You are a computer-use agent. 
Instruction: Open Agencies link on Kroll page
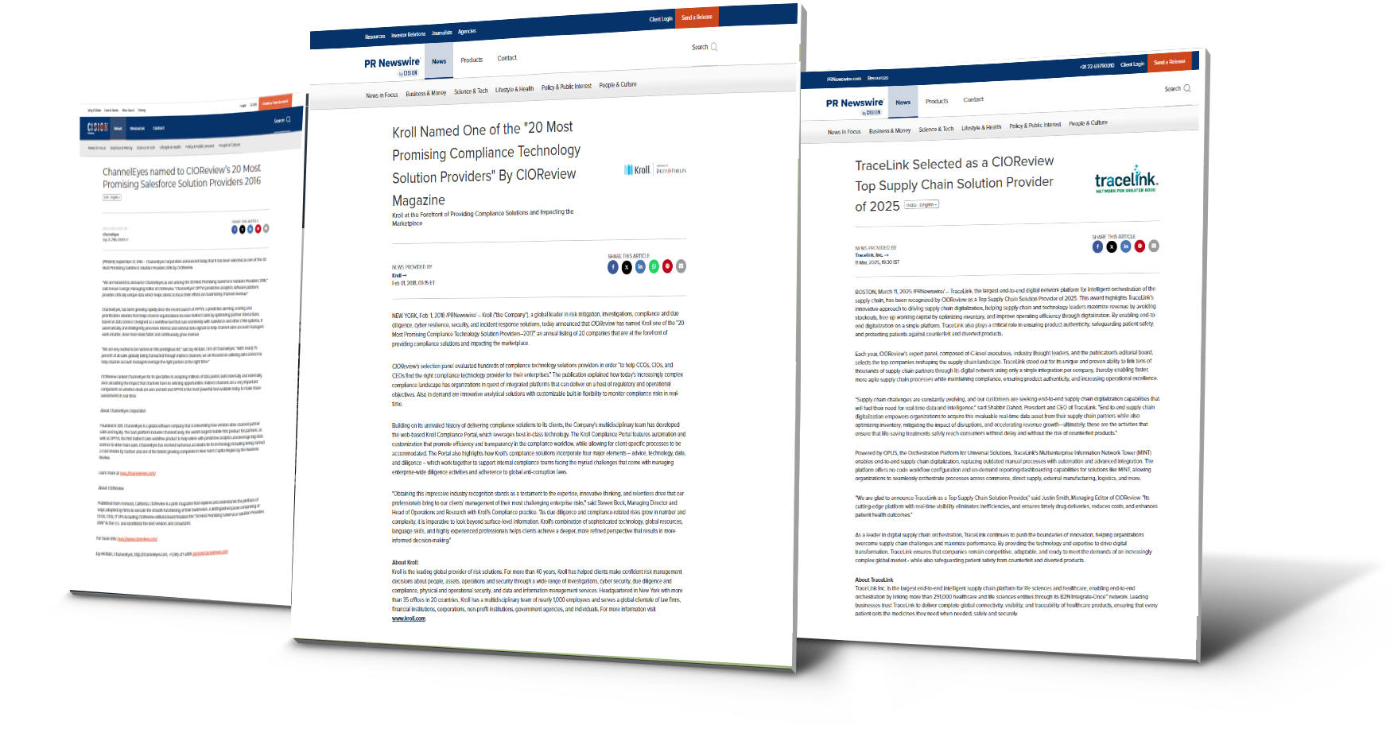click(468, 32)
